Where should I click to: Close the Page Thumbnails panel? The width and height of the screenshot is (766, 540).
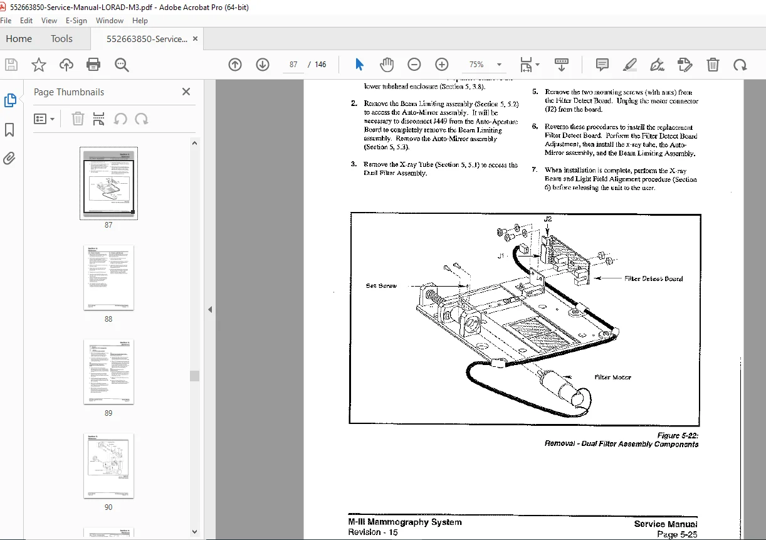click(x=186, y=92)
